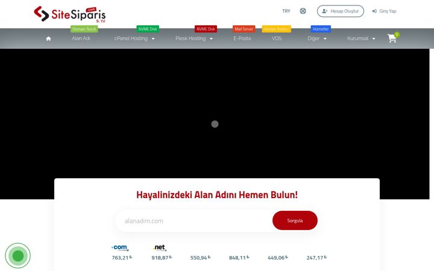This screenshot has width=434, height=271.
Task: Click the yellow Hemen Teslim badge
Action: (276, 29)
